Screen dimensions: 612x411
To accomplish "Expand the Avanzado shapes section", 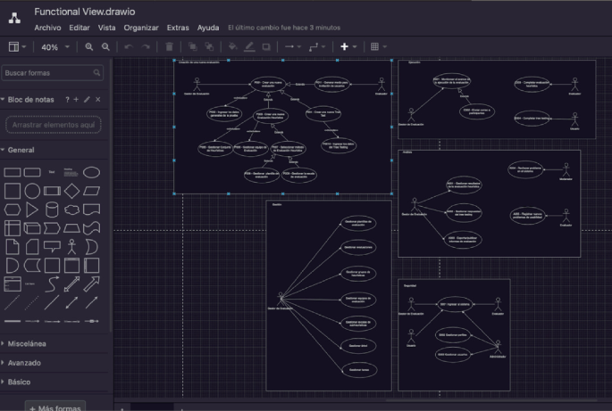I will tap(24, 363).
